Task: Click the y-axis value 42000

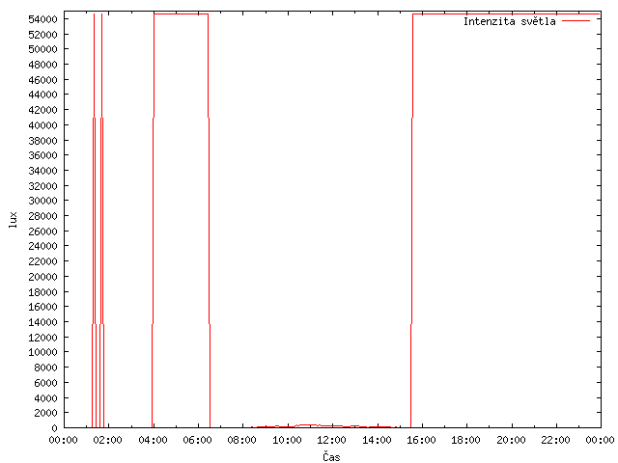Action: (42, 110)
